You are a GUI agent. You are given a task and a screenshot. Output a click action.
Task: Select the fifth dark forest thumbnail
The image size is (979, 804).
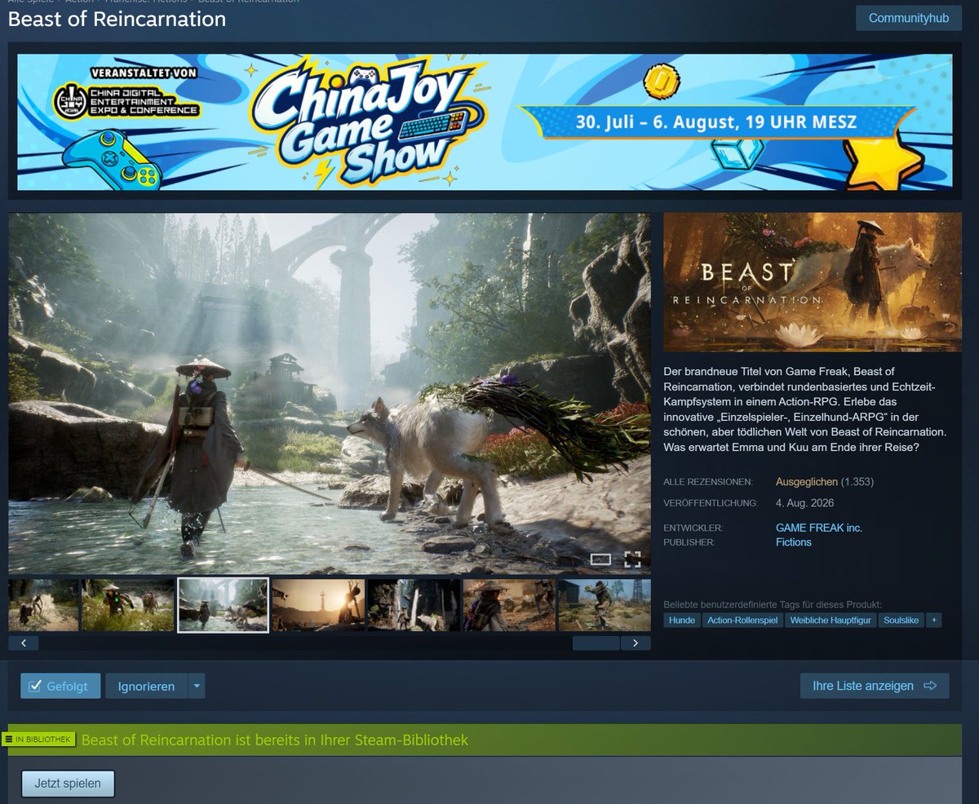tap(414, 605)
